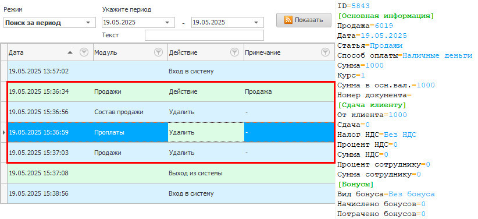Viewport: 478px width, 219px height.
Task: Open filter for Дата column
Action: tap(84, 52)
